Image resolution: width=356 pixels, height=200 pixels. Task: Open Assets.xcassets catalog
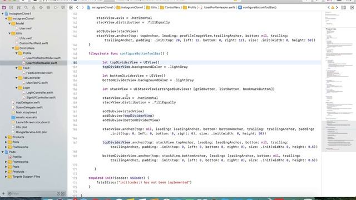click(24, 117)
